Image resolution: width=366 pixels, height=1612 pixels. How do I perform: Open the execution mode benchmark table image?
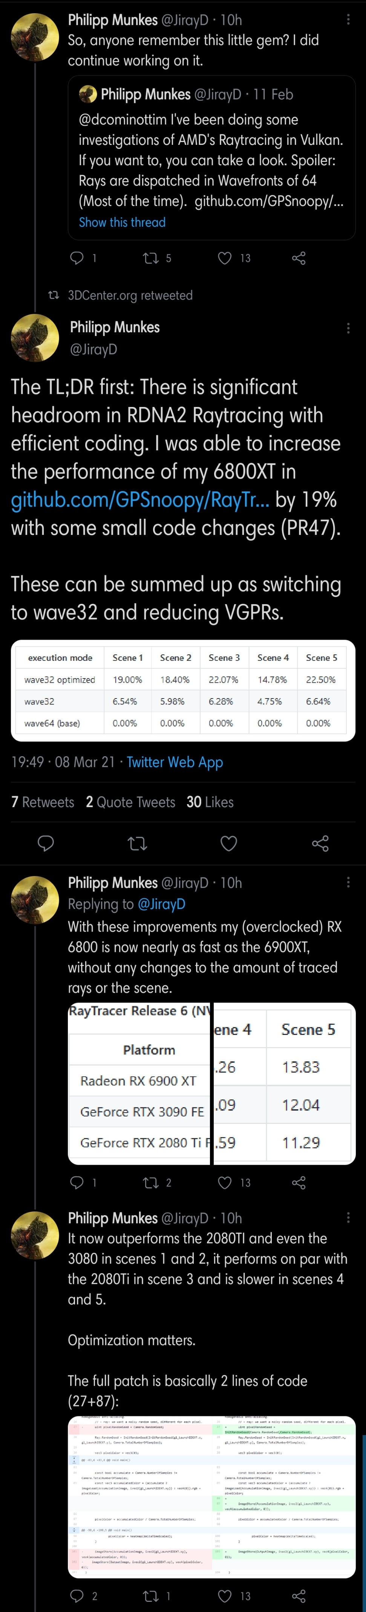183,690
